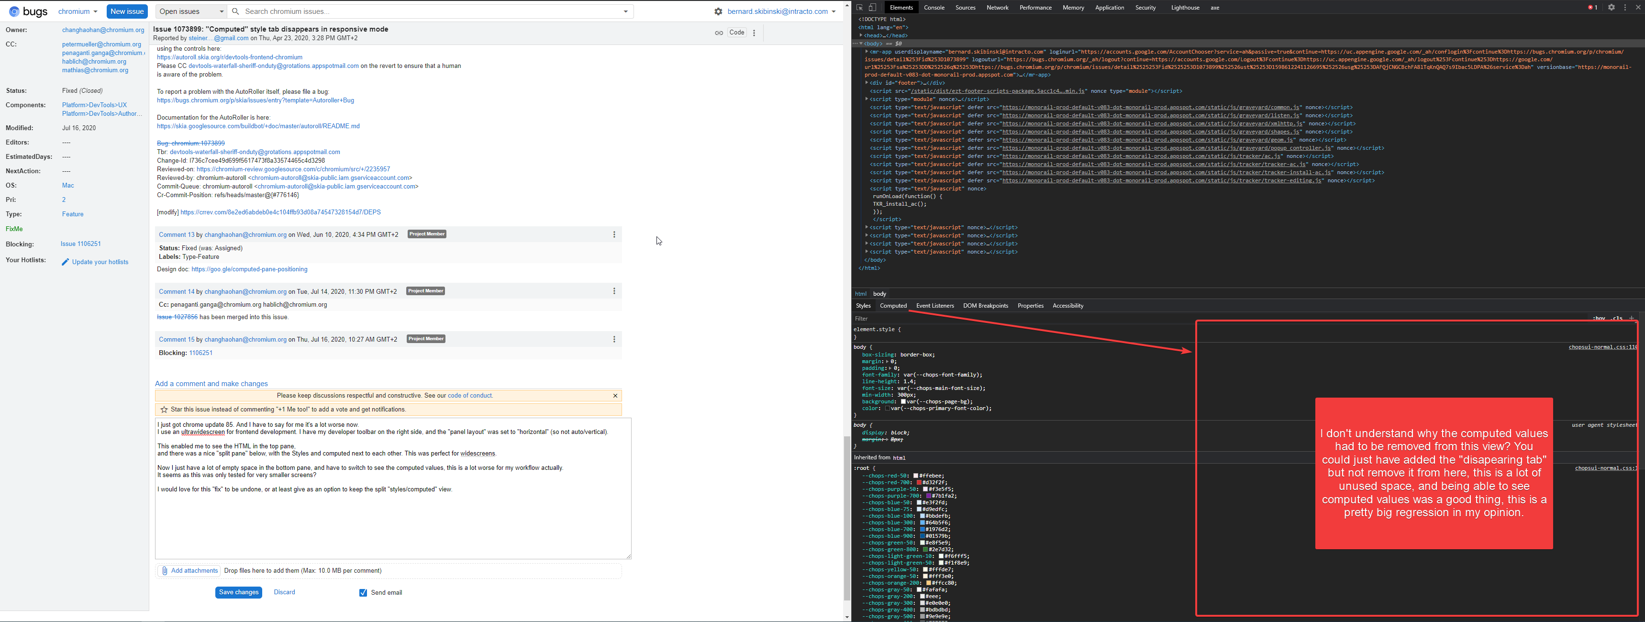Open the Network tab
Screen dimensions: 1645x622
pyautogui.click(x=997, y=8)
